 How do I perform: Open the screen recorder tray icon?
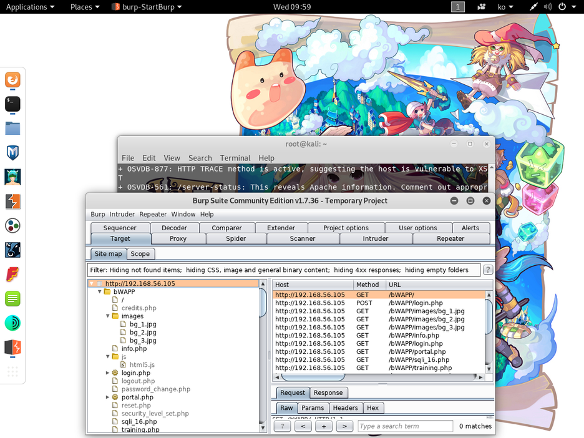click(481, 7)
